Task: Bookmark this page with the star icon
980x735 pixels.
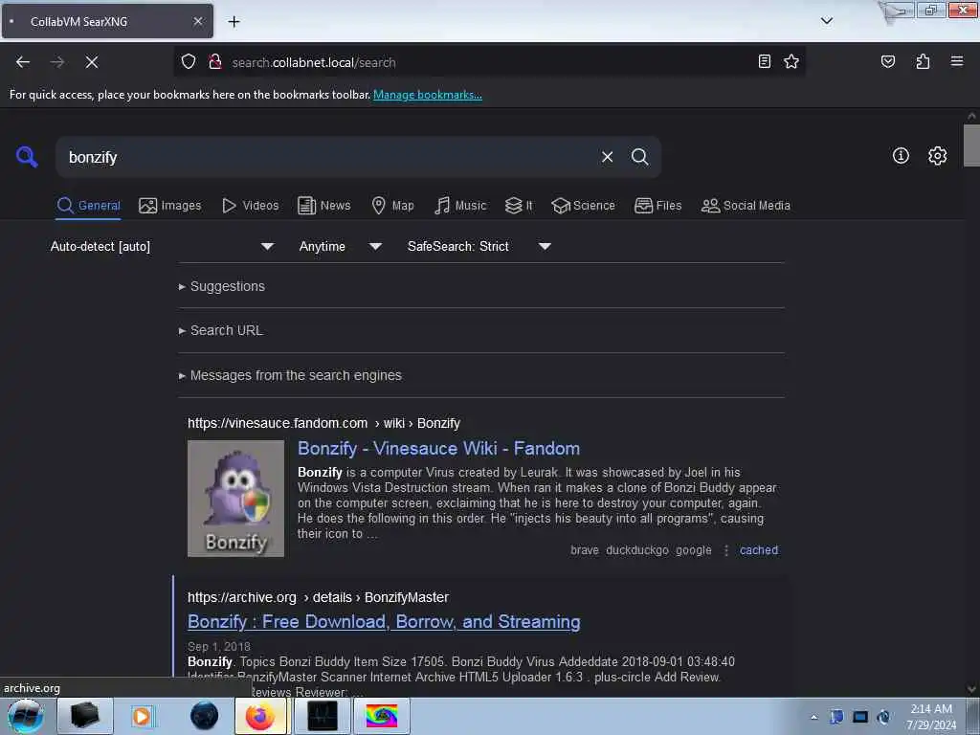Action: tap(791, 61)
